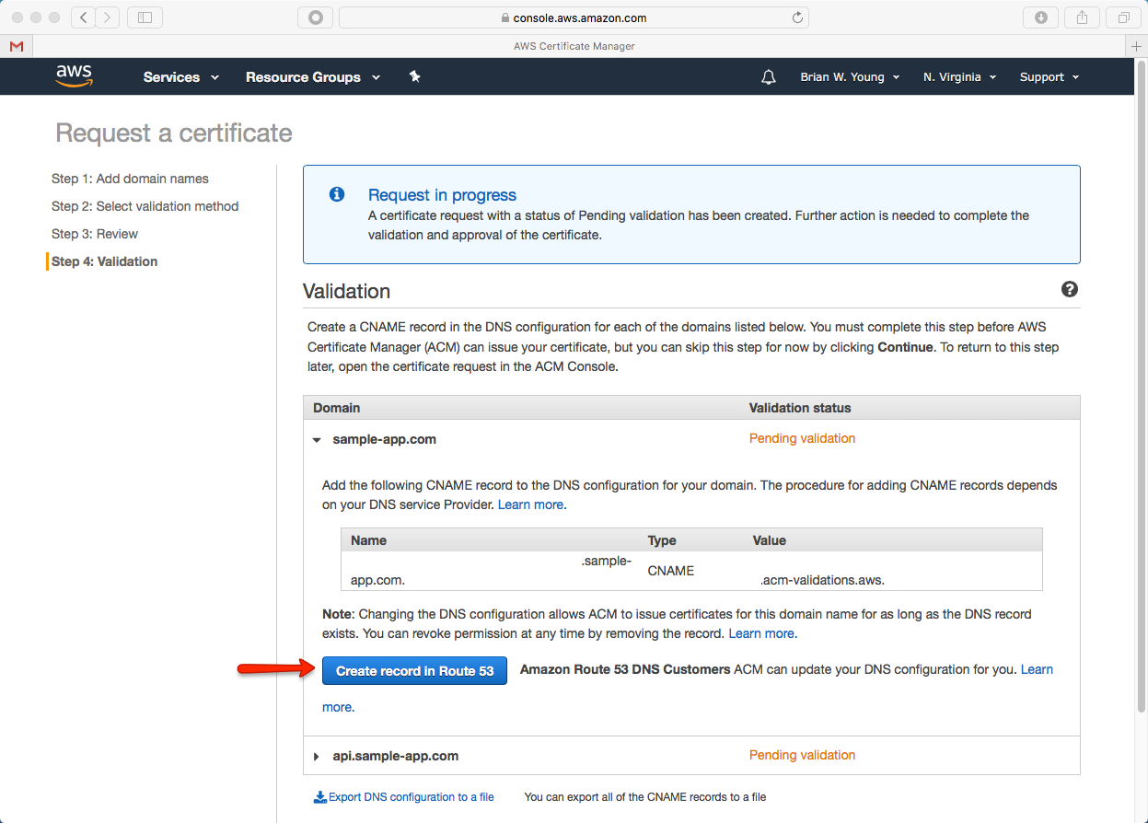Open Brian W. Young account menu

[x=849, y=77]
